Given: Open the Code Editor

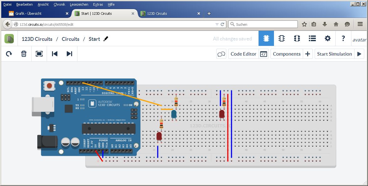Looking at the screenshot, I should 248,54.
